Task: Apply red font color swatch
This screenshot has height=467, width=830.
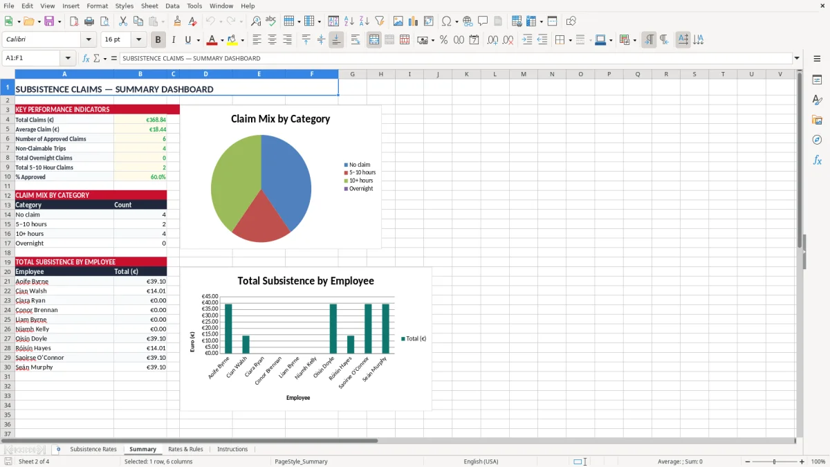Action: pyautogui.click(x=212, y=40)
